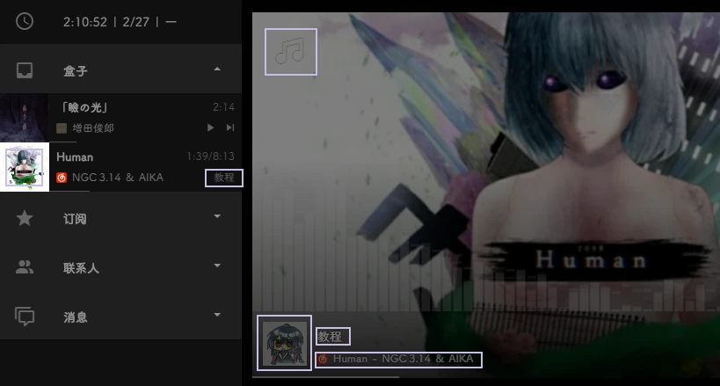The width and height of the screenshot is (720, 386).
Task: Click the 1:39/8:13 playback time
Action: 211,157
